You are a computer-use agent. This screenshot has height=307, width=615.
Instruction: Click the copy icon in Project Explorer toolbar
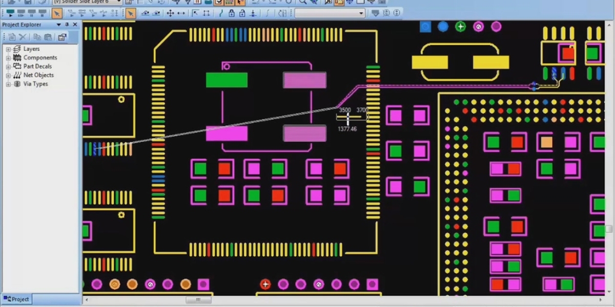(x=37, y=37)
